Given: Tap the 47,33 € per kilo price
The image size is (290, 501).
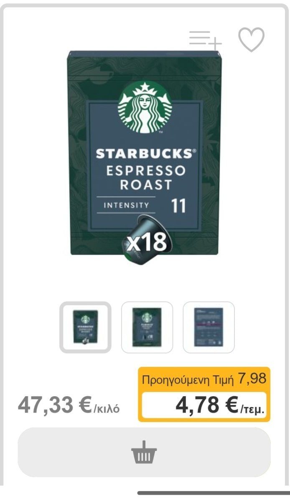Looking at the screenshot, I should 54,405.
